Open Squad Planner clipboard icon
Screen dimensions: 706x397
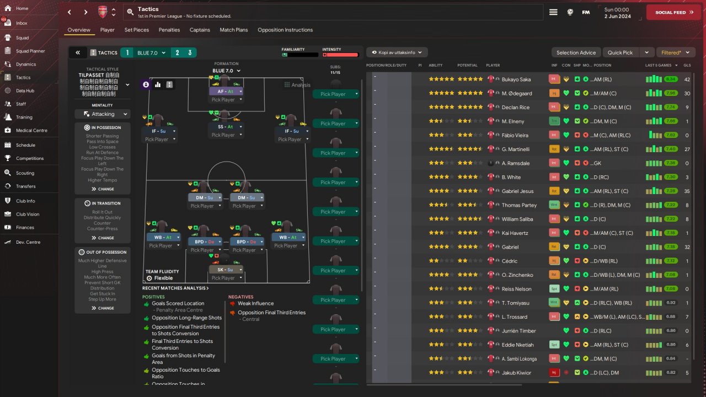click(x=8, y=51)
